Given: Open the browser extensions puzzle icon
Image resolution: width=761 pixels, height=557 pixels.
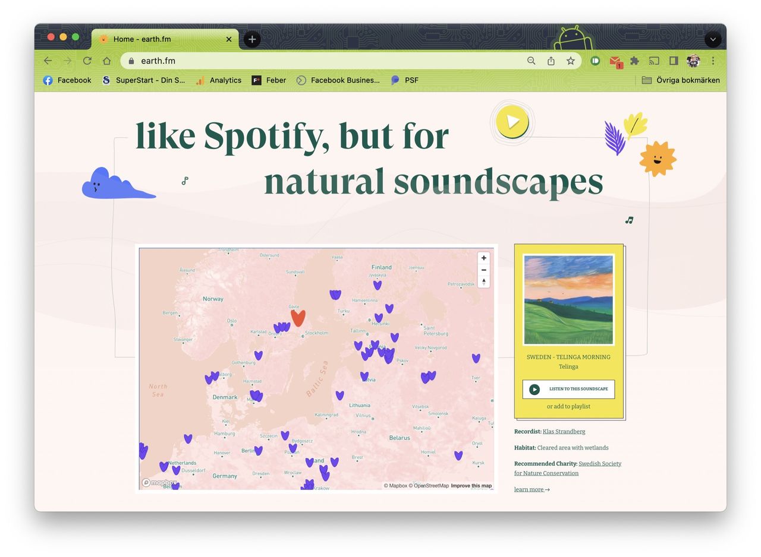Looking at the screenshot, I should 634,61.
